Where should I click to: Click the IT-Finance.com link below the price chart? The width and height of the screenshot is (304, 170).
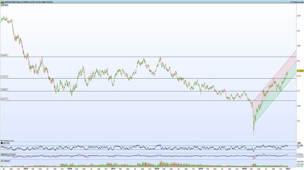[7, 141]
